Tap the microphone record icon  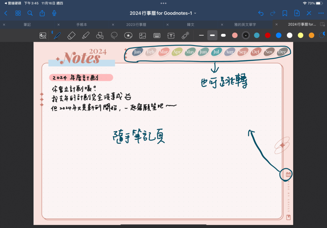pos(54,13)
